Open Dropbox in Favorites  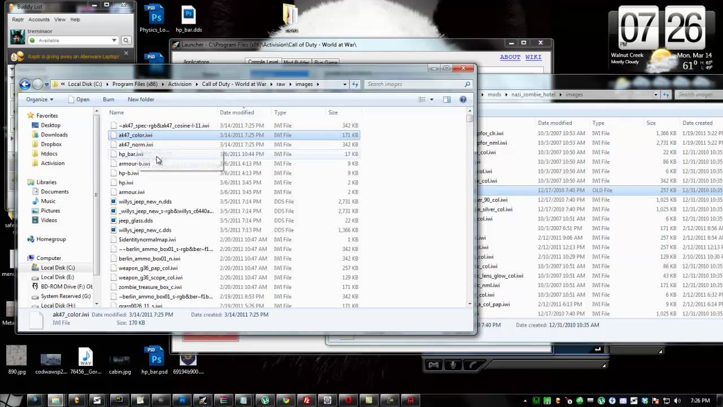pyautogui.click(x=51, y=144)
